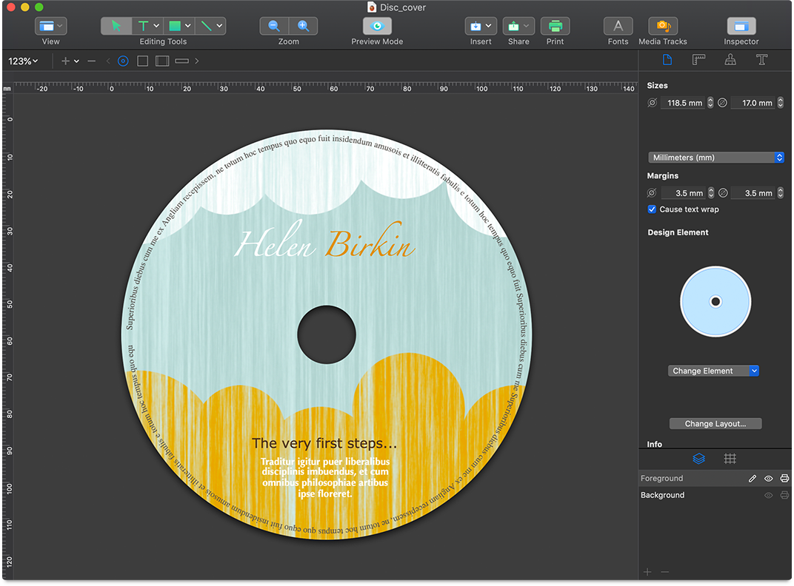Open Media Tracks browser
The height and width of the screenshot is (586, 794).
(x=662, y=26)
